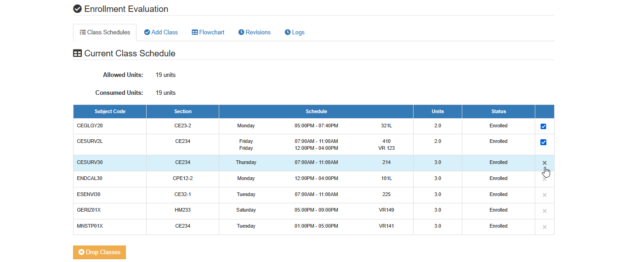Select the GERIZ01X subject row

[314, 211]
